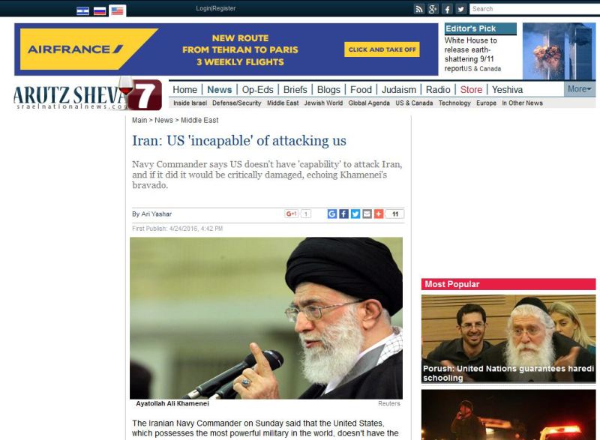Focus the Search input field
The height and width of the screenshot is (440, 600).
point(535,9)
